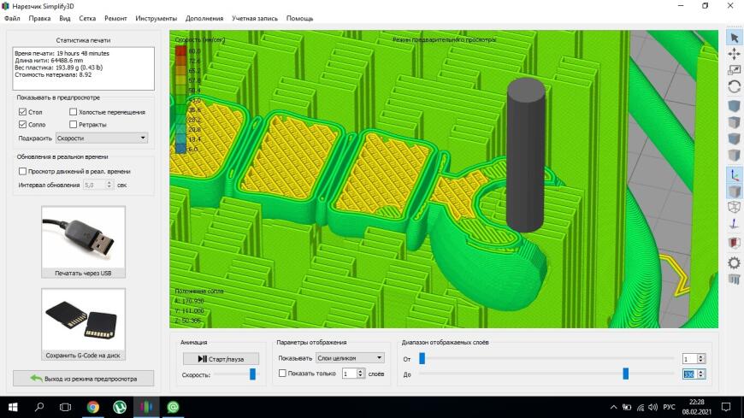Toggle the wireframe cube view icon
The width and height of the screenshot is (744, 418).
tap(734, 207)
